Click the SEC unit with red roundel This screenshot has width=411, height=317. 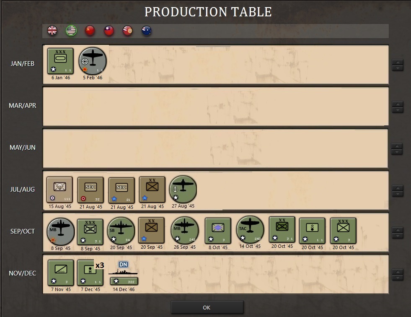click(x=90, y=190)
